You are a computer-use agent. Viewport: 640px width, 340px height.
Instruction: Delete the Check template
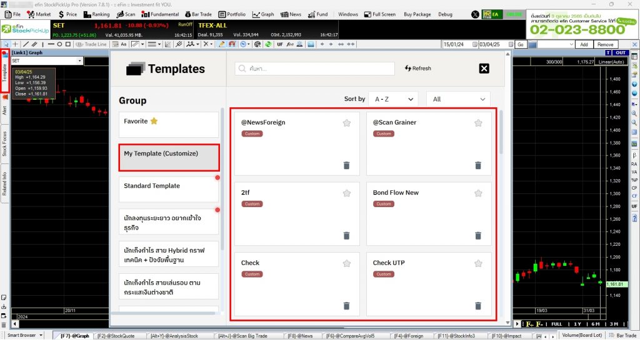(x=346, y=306)
